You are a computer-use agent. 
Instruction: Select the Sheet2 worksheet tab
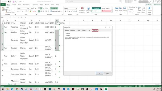tap(10, 84)
